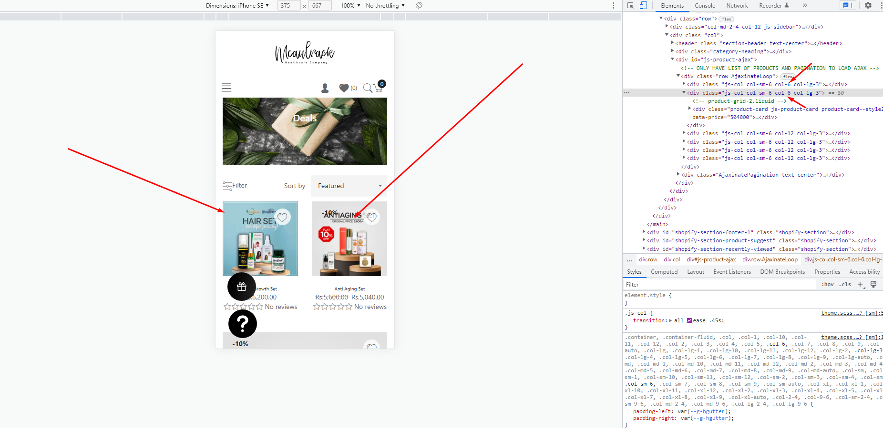
Task: Open the No throttling dropdown
Action: coord(385,5)
